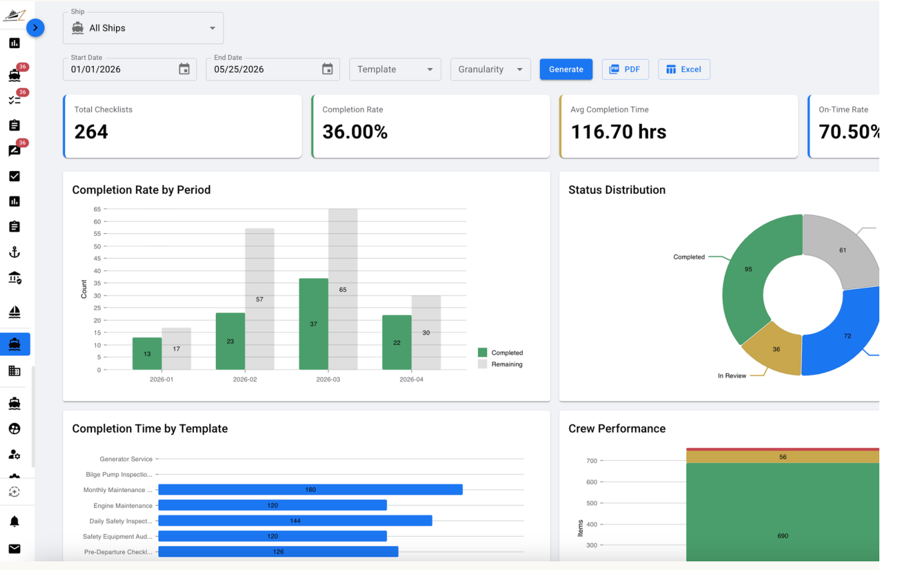Open the Template dropdown
The image size is (910, 570).
tap(395, 69)
